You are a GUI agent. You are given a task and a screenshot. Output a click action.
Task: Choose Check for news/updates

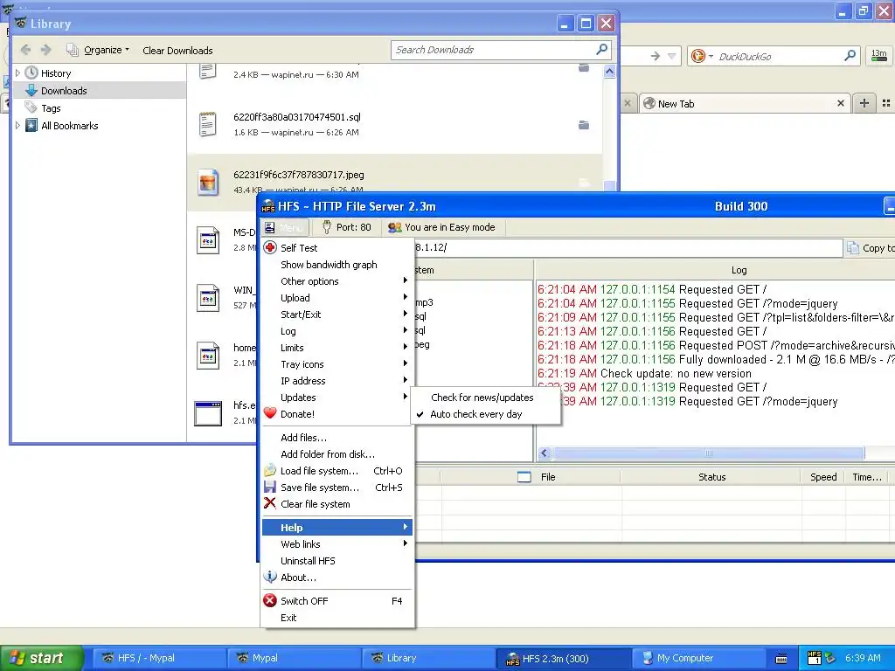point(482,398)
